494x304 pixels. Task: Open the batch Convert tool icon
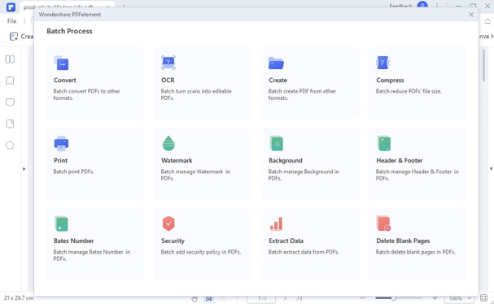click(x=61, y=63)
